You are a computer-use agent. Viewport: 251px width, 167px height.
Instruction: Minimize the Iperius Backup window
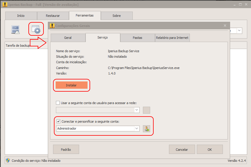[234, 5]
